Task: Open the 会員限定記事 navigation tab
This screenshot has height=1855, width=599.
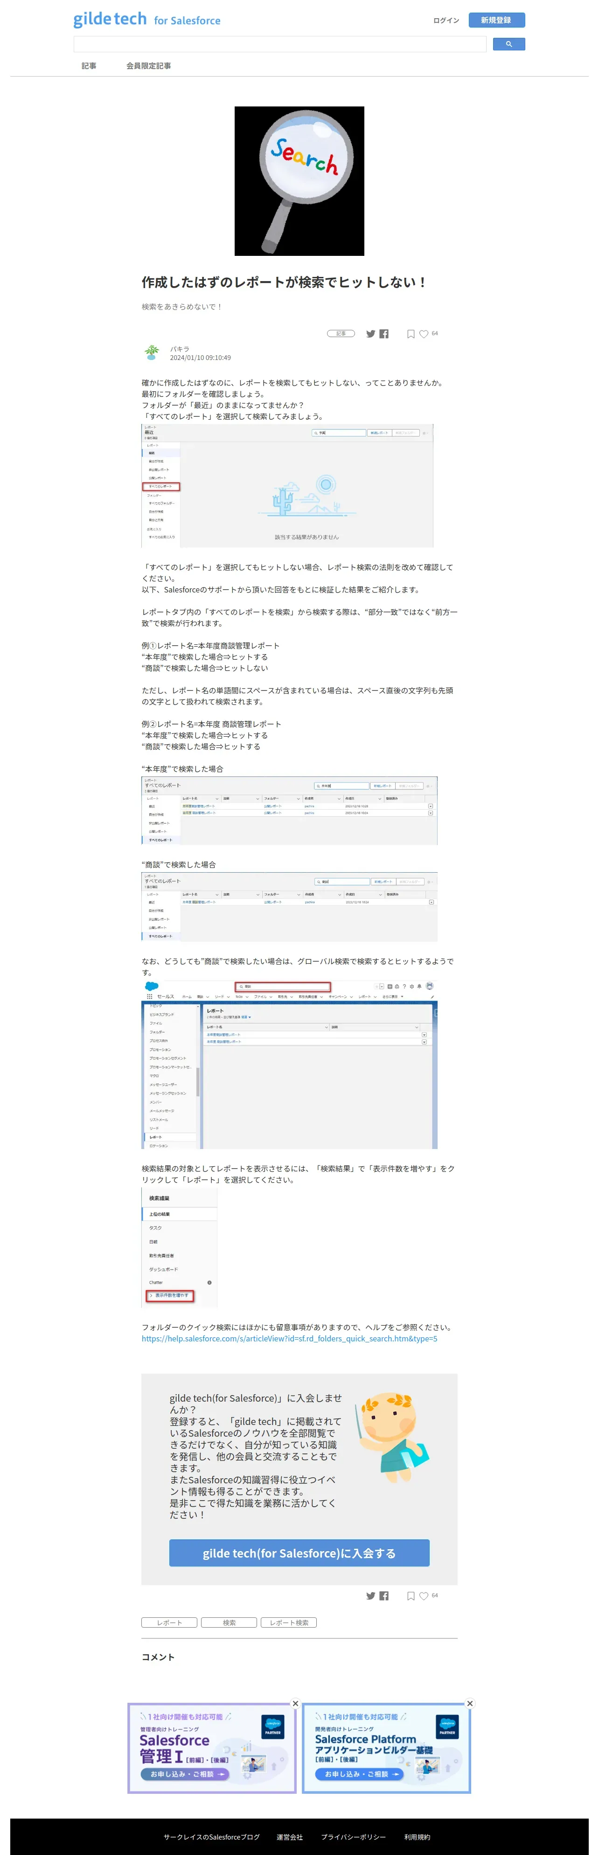Action: (x=149, y=65)
